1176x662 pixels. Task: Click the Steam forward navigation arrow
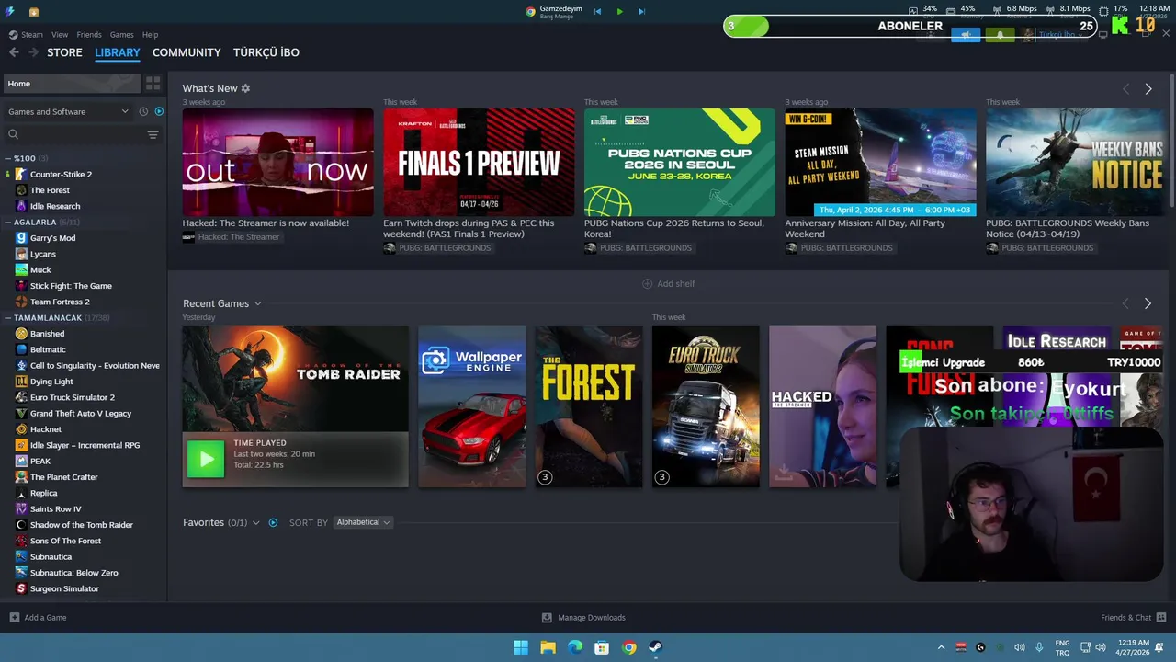click(x=34, y=52)
